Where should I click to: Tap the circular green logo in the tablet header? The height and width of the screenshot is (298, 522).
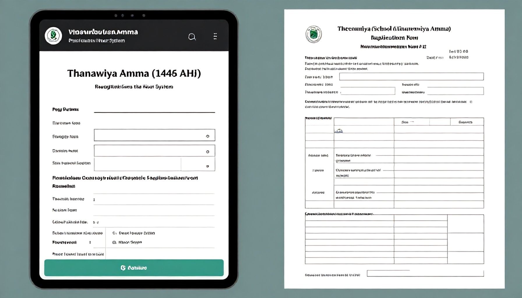[53, 36]
